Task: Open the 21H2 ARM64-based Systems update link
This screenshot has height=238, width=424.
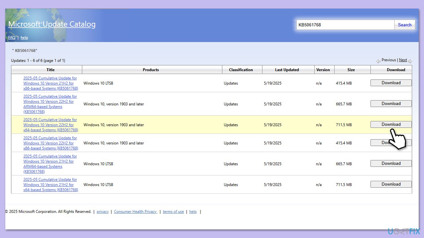Action: [x=50, y=164]
